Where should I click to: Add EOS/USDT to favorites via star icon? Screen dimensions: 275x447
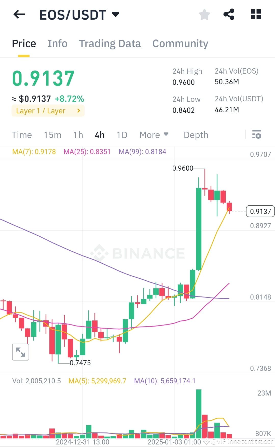[x=204, y=15]
